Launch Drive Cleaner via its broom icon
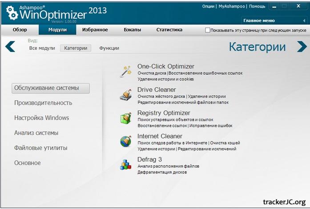310x209 pixels. coord(126,95)
